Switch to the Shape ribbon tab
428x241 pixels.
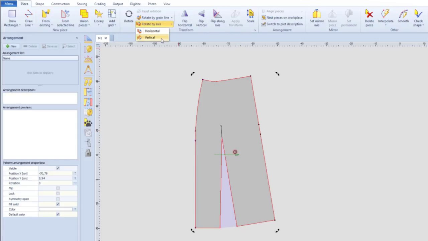(x=39, y=4)
